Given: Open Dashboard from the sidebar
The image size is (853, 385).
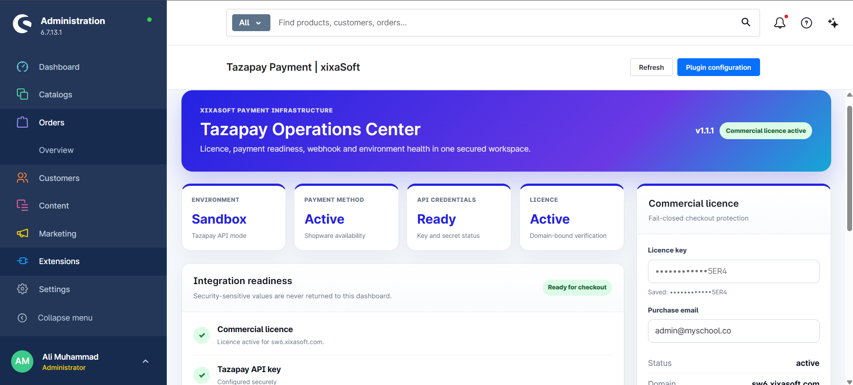Looking at the screenshot, I should [83, 67].
